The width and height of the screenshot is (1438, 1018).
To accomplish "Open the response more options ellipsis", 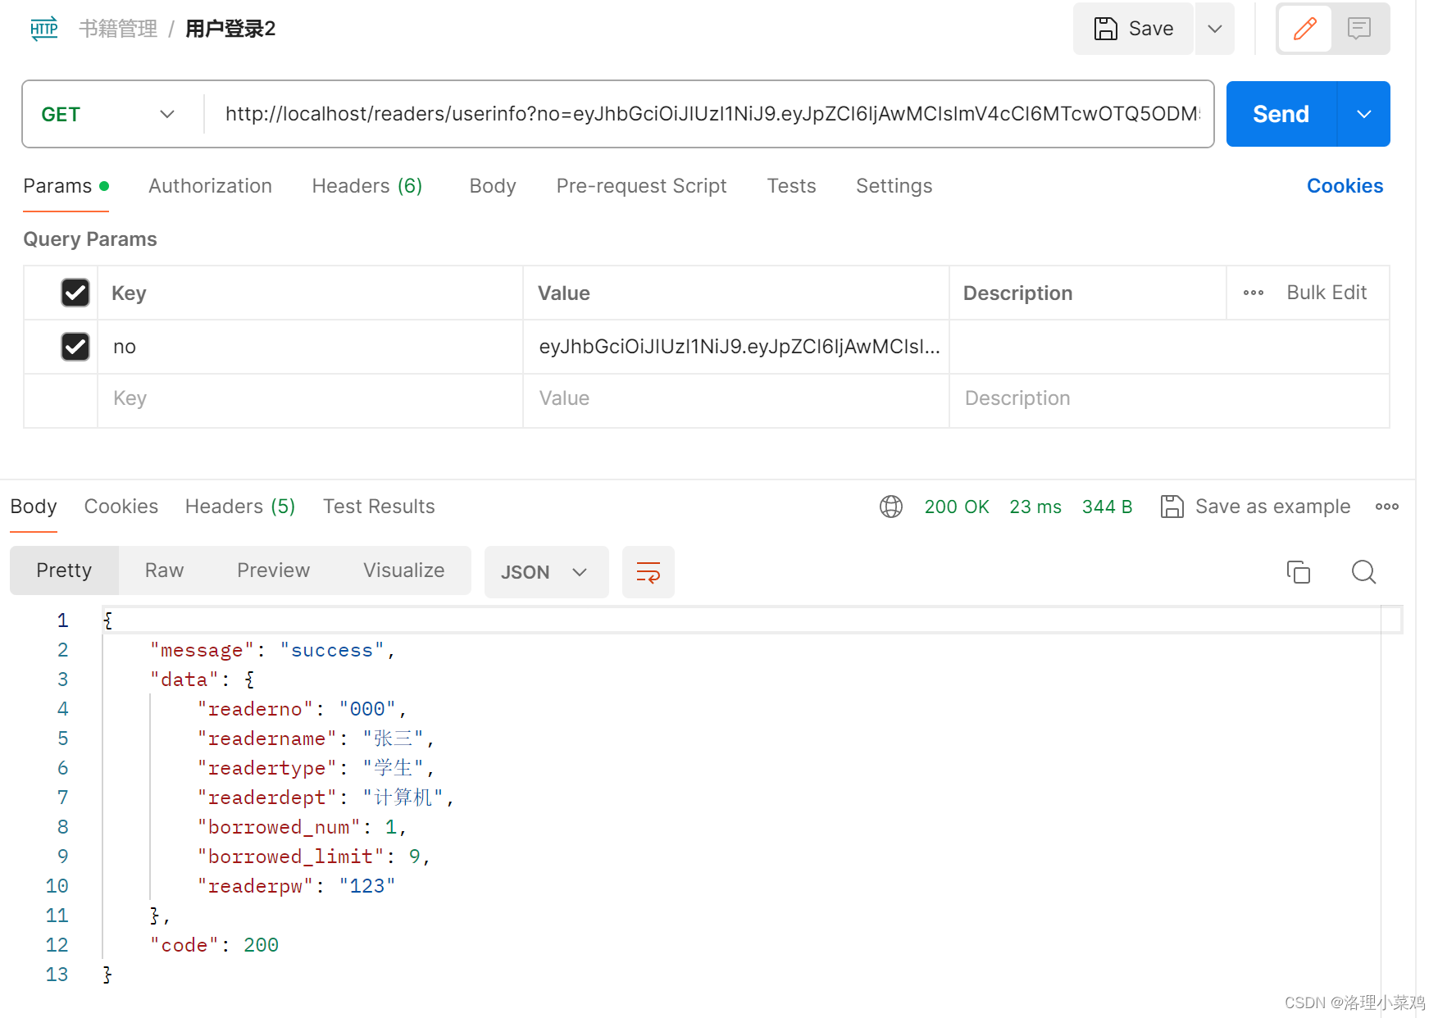I will [x=1387, y=507].
